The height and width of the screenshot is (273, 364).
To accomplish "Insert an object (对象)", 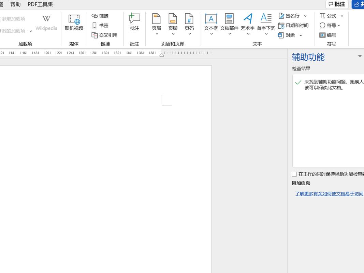I will (x=287, y=35).
